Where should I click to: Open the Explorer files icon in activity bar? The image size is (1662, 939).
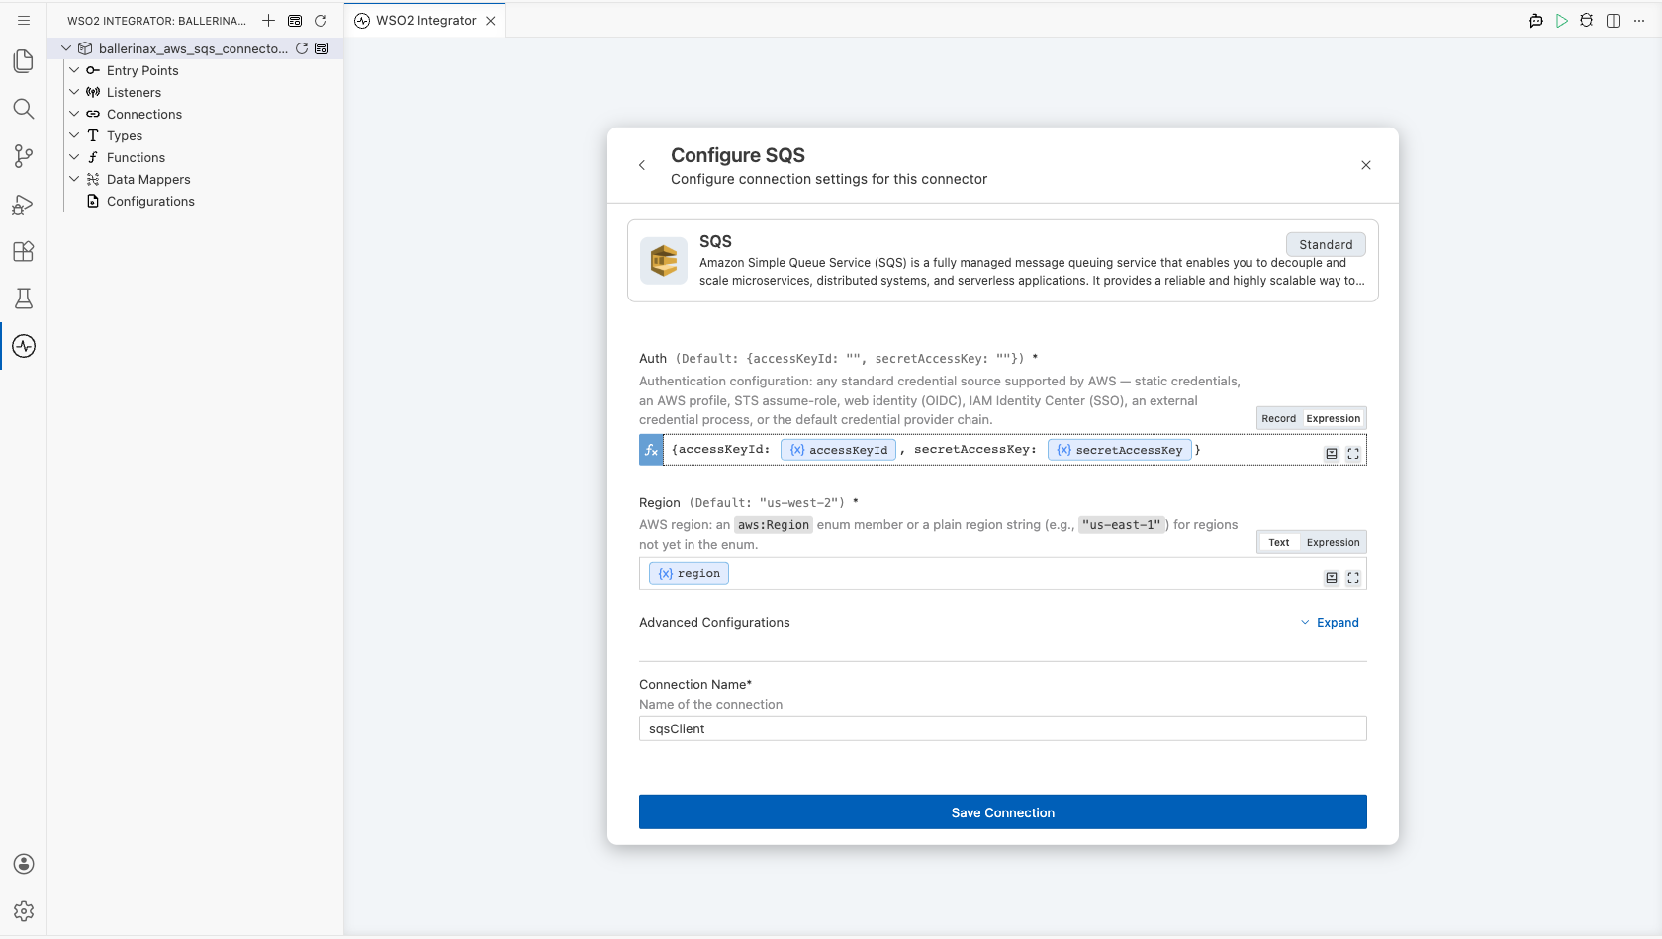pos(24,61)
